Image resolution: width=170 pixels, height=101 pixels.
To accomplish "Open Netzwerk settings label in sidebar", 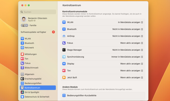I will tap(29, 48).
